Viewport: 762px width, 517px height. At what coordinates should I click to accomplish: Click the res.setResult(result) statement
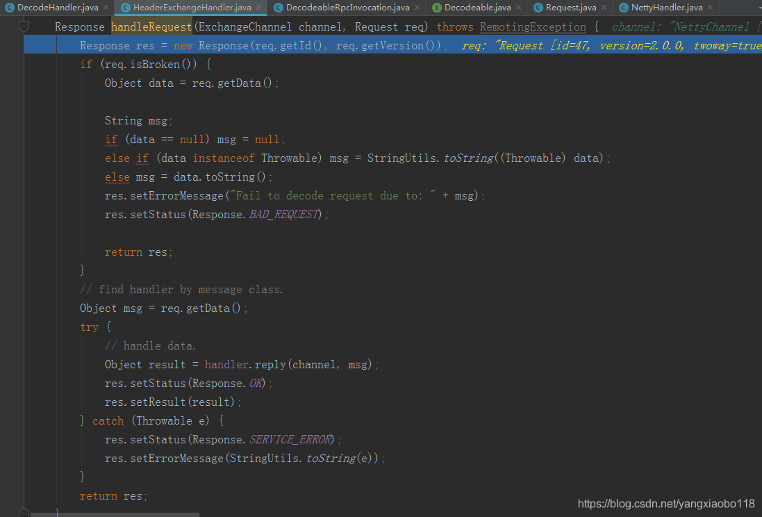point(172,402)
